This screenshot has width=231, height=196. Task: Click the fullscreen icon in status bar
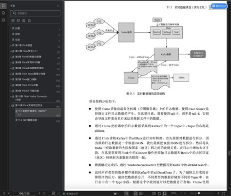(223, 193)
